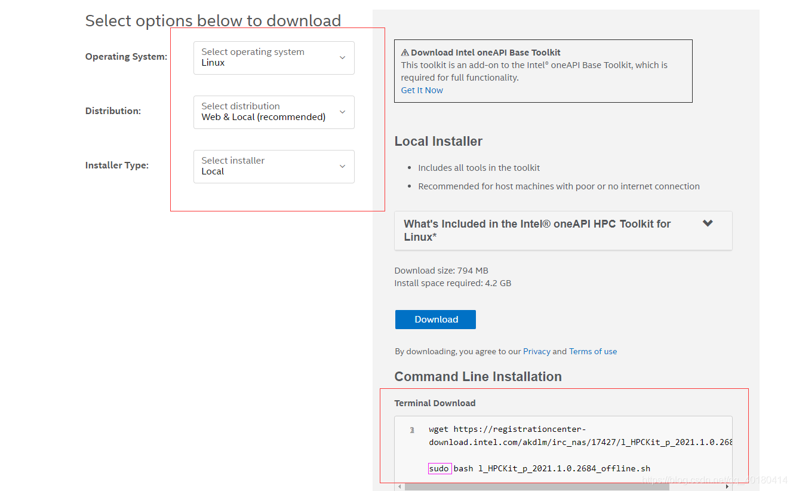Click the Download Intel oneAPI Base Toolkit title

pyautogui.click(x=485, y=53)
